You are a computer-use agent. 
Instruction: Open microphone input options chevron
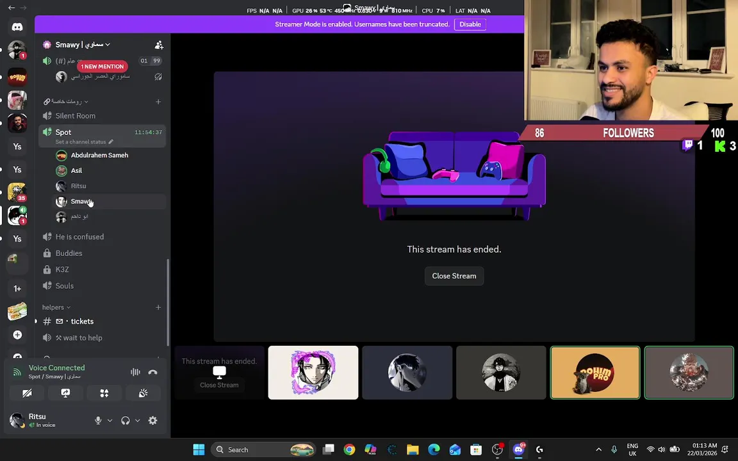110,421
